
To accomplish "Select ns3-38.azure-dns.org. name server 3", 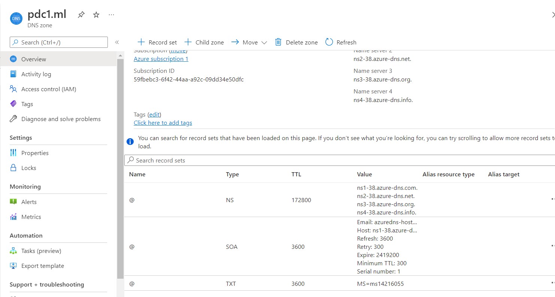I will pyautogui.click(x=382, y=79).
